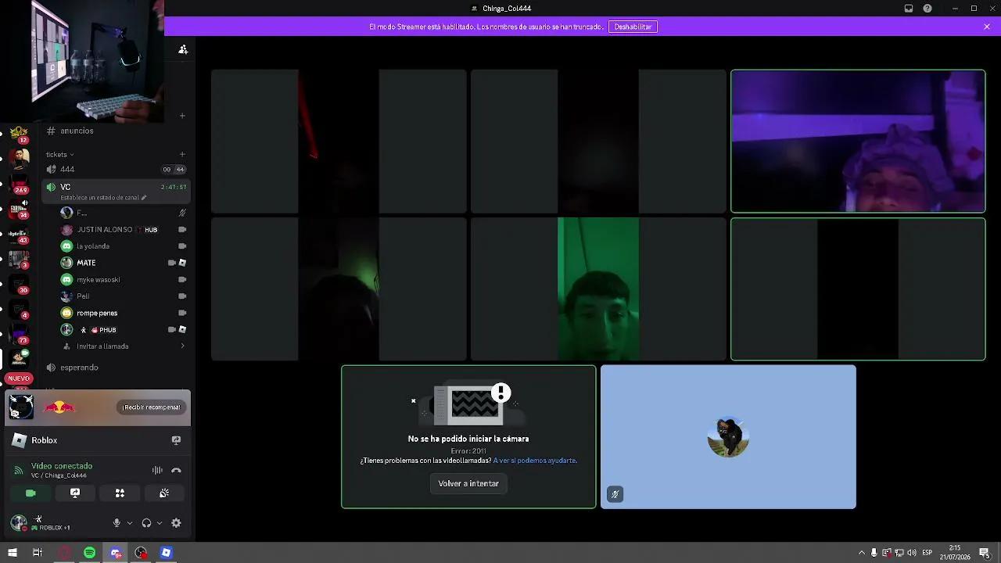Open server with 269 notifications badge

click(x=20, y=183)
